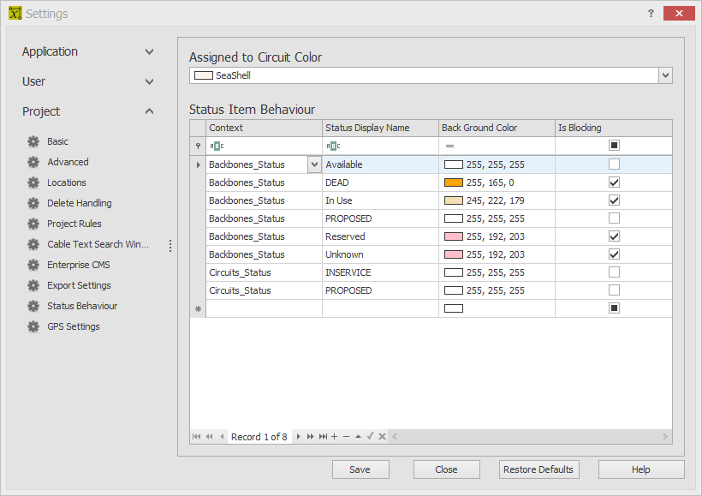Screen dimensions: 702x496
Task: Click the Help button
Action: (x=641, y=469)
